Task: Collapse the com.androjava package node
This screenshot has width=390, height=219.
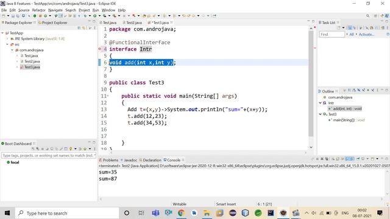Action: tap(12, 50)
